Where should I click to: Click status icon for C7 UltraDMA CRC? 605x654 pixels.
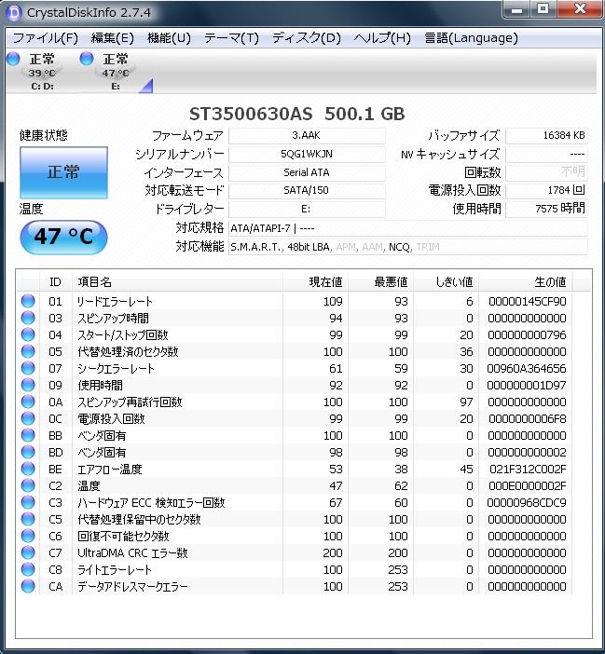point(28,552)
